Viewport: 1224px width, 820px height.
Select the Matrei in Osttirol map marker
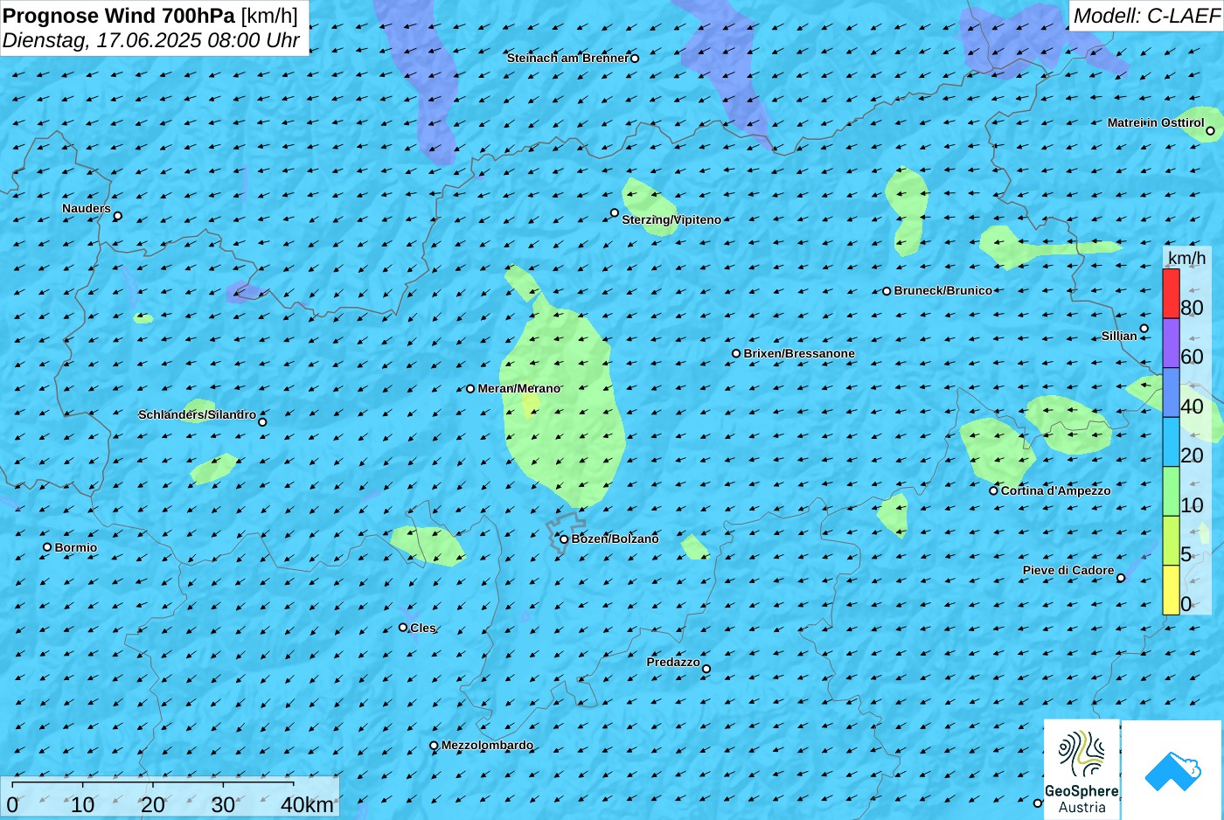(1210, 131)
